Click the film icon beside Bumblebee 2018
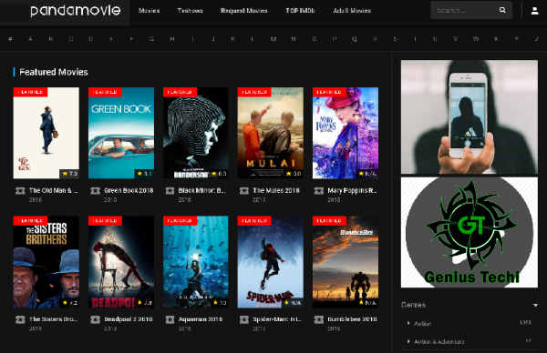 coord(319,319)
